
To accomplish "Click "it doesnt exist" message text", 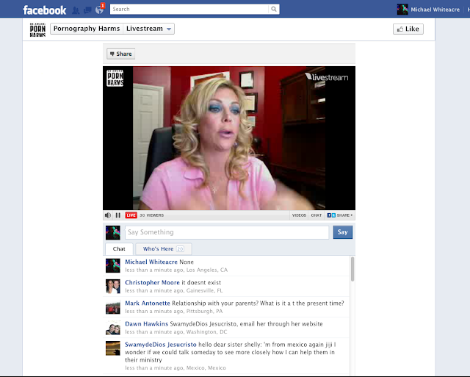I will click(201, 282).
